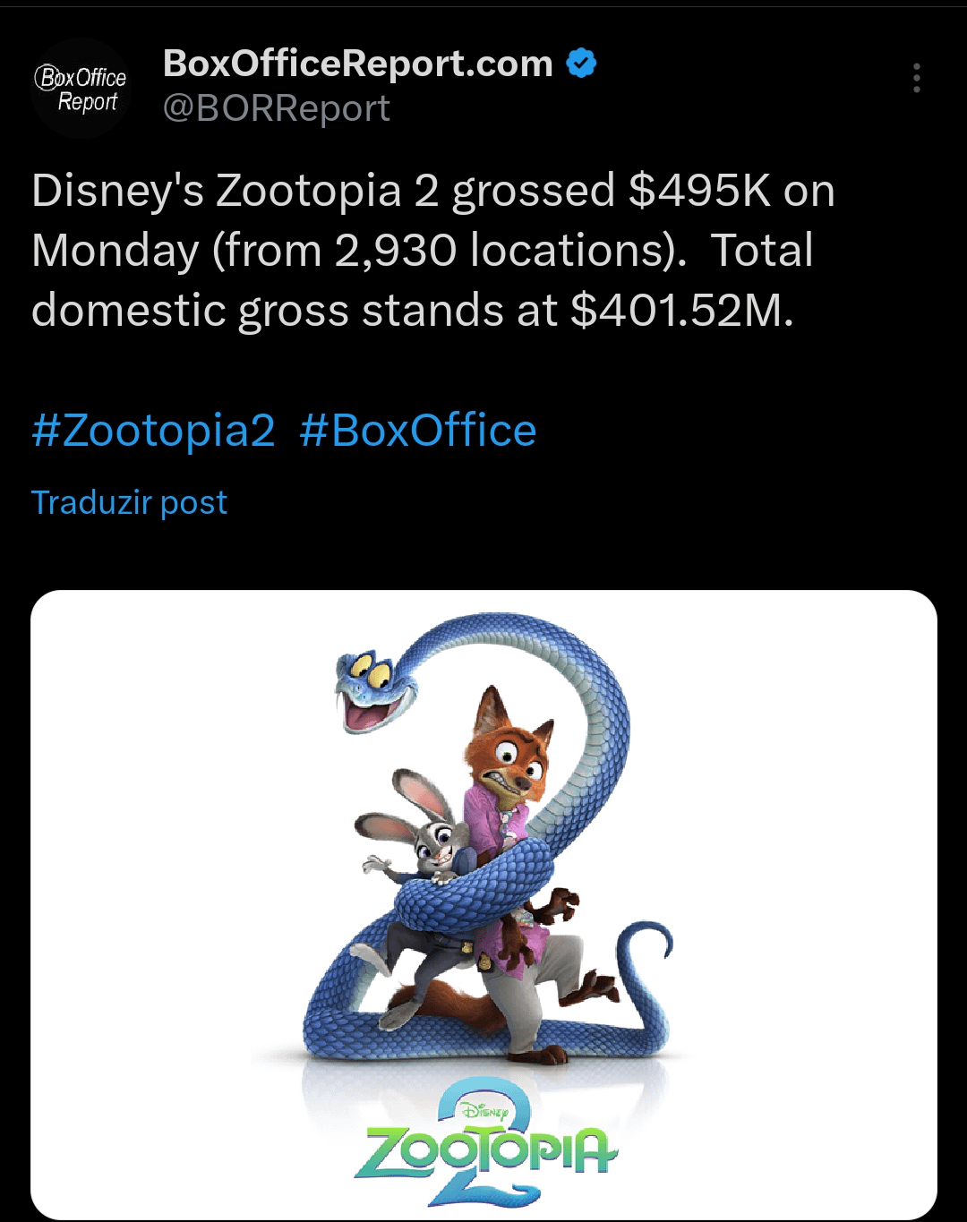Click the word "Monday" in the post
This screenshot has height=1222, width=967.
point(115,251)
